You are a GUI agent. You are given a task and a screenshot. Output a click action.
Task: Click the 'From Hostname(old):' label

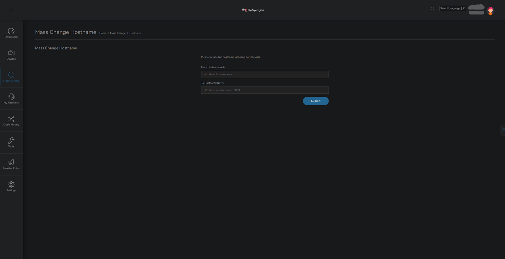pyautogui.click(x=213, y=67)
